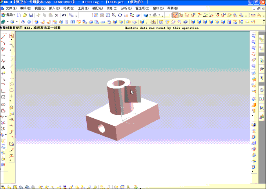Open the 视图(V) menu
266x189 pixels.
pos(40,8)
